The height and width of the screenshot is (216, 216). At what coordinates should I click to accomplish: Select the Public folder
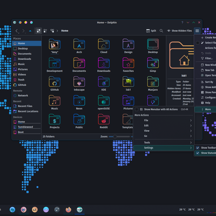[x=79, y=122]
